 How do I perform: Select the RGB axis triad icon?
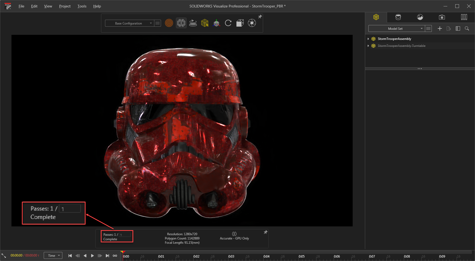(x=216, y=23)
